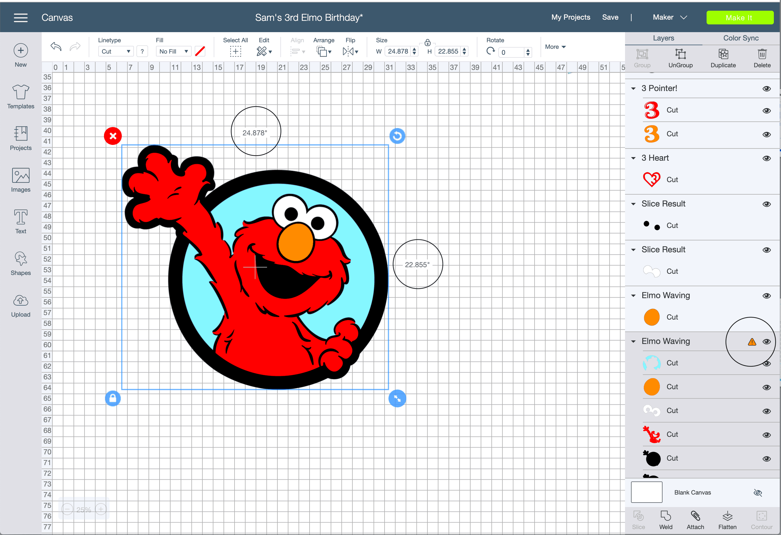
Task: Click the Blank Canvas color swatch
Action: point(646,492)
